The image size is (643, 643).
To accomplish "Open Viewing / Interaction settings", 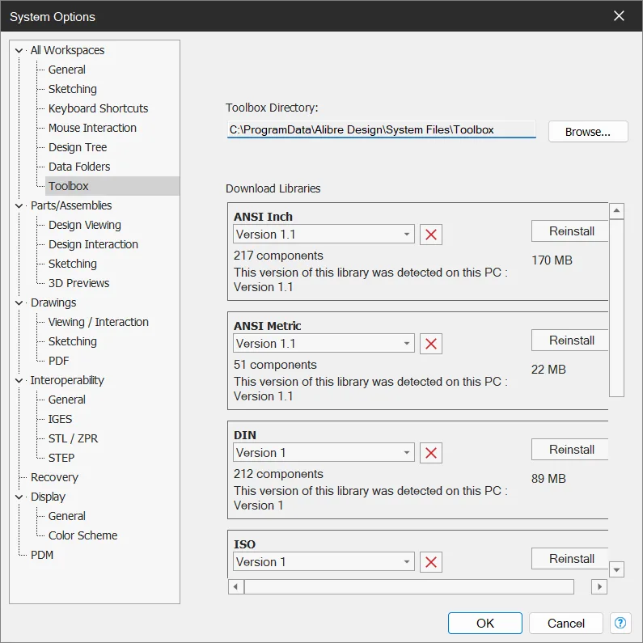I will (x=99, y=322).
